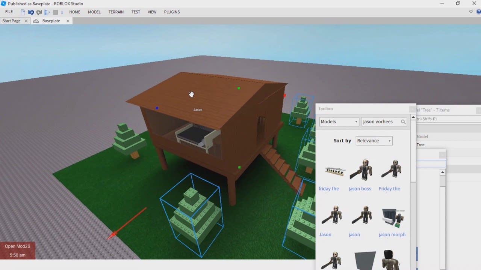This screenshot has width=481, height=270.
Task: Click the help icon in title bar
Action: click(478, 12)
